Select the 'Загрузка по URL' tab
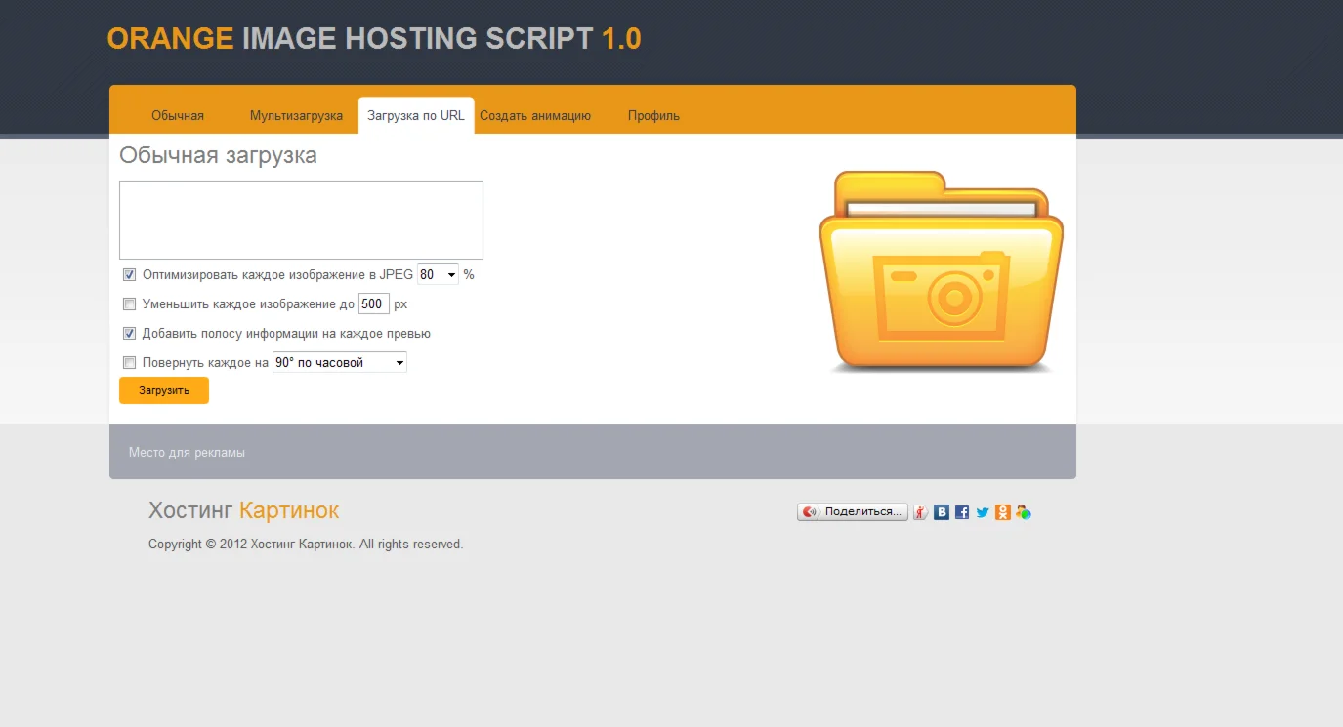The width and height of the screenshot is (1343, 727). (x=416, y=116)
